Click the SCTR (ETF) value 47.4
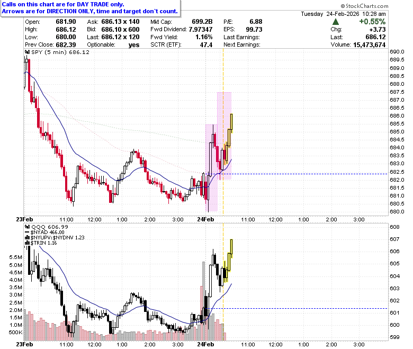The height and width of the screenshot is (349, 413). (206, 44)
